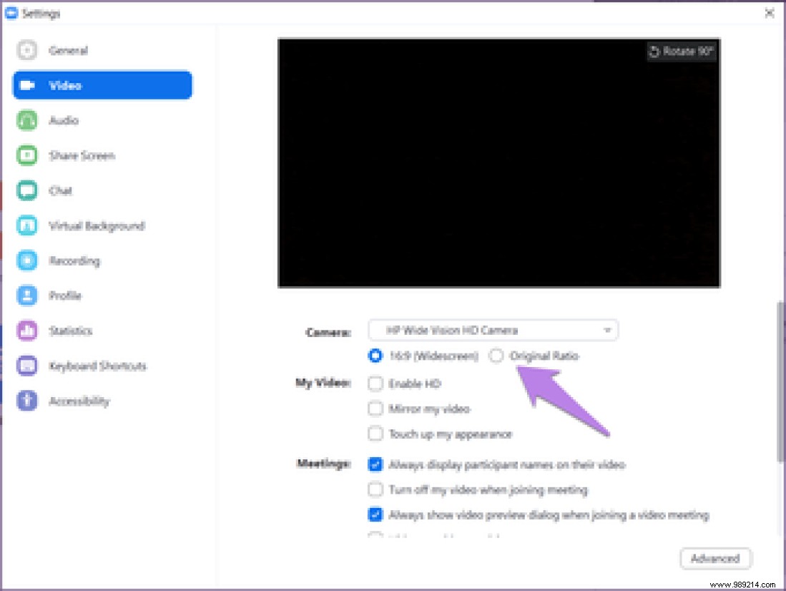Uncheck turn off my video when joining meeting
Image resolution: width=786 pixels, height=591 pixels.
(x=375, y=489)
